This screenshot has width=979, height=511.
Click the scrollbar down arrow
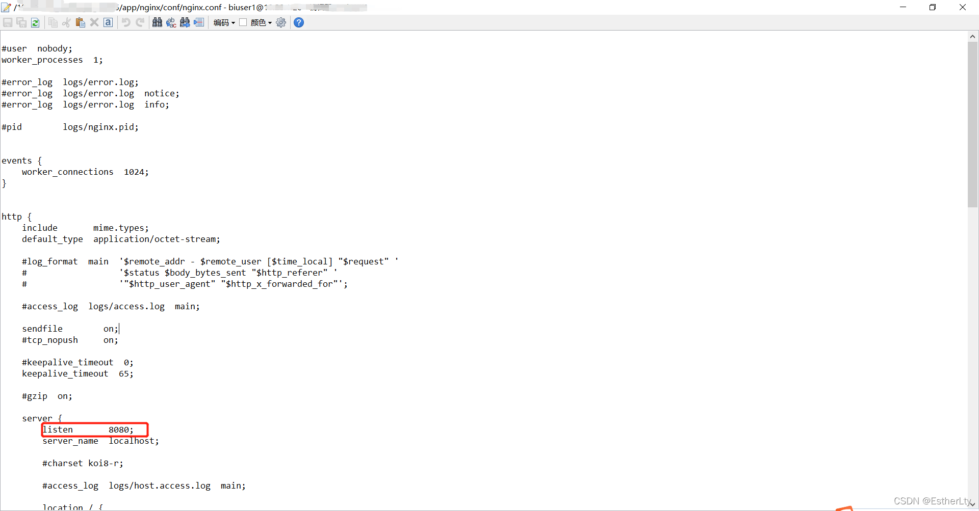point(972,504)
